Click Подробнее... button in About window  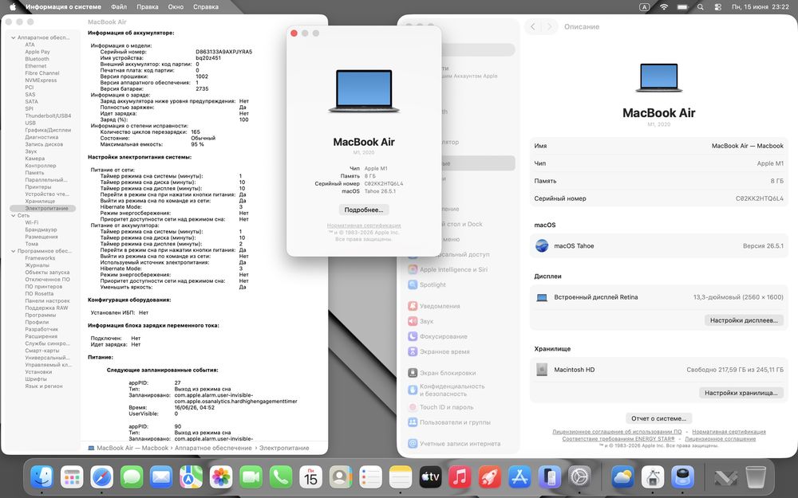(364, 210)
